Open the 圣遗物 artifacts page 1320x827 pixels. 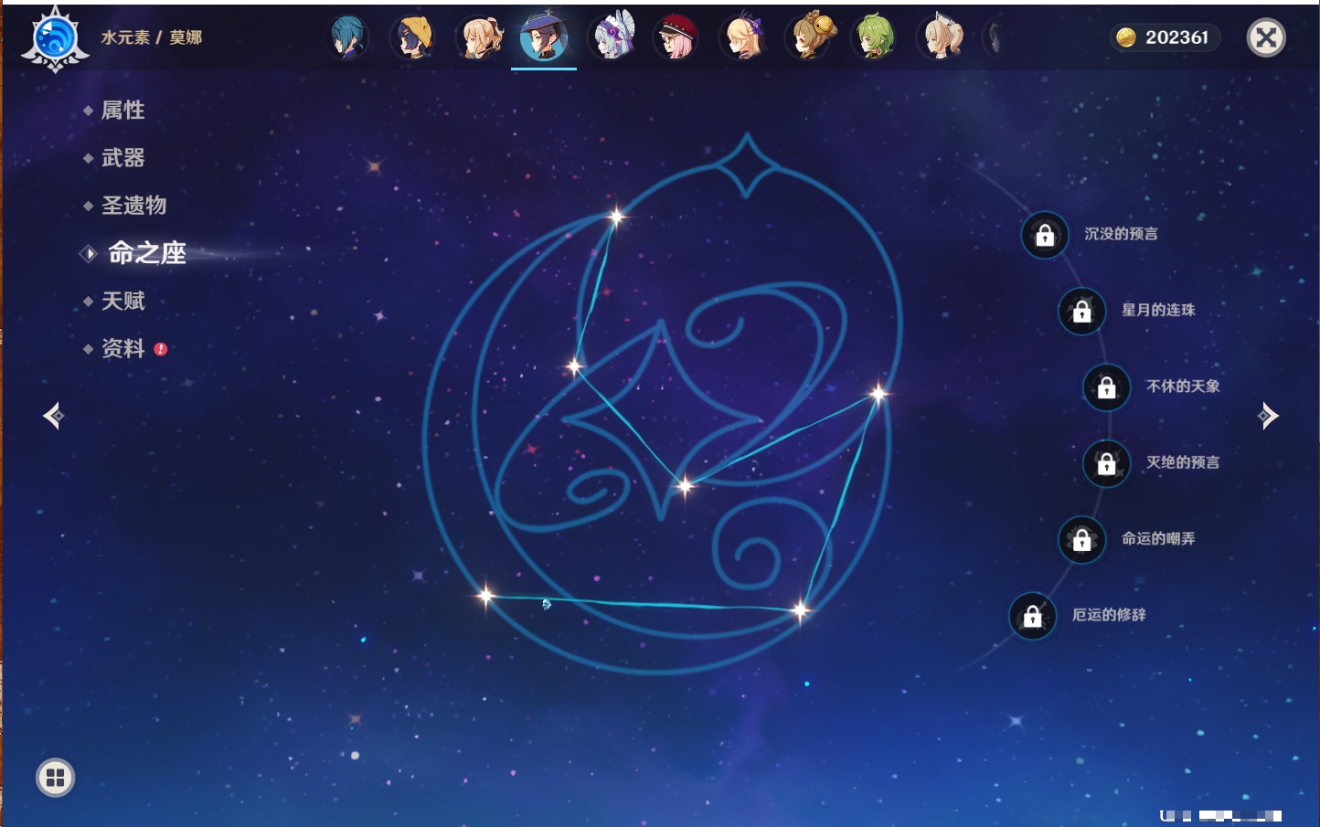[x=134, y=206]
